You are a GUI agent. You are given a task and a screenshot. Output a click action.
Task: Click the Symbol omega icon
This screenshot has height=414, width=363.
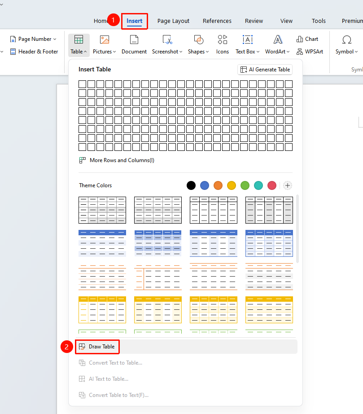pos(347,40)
